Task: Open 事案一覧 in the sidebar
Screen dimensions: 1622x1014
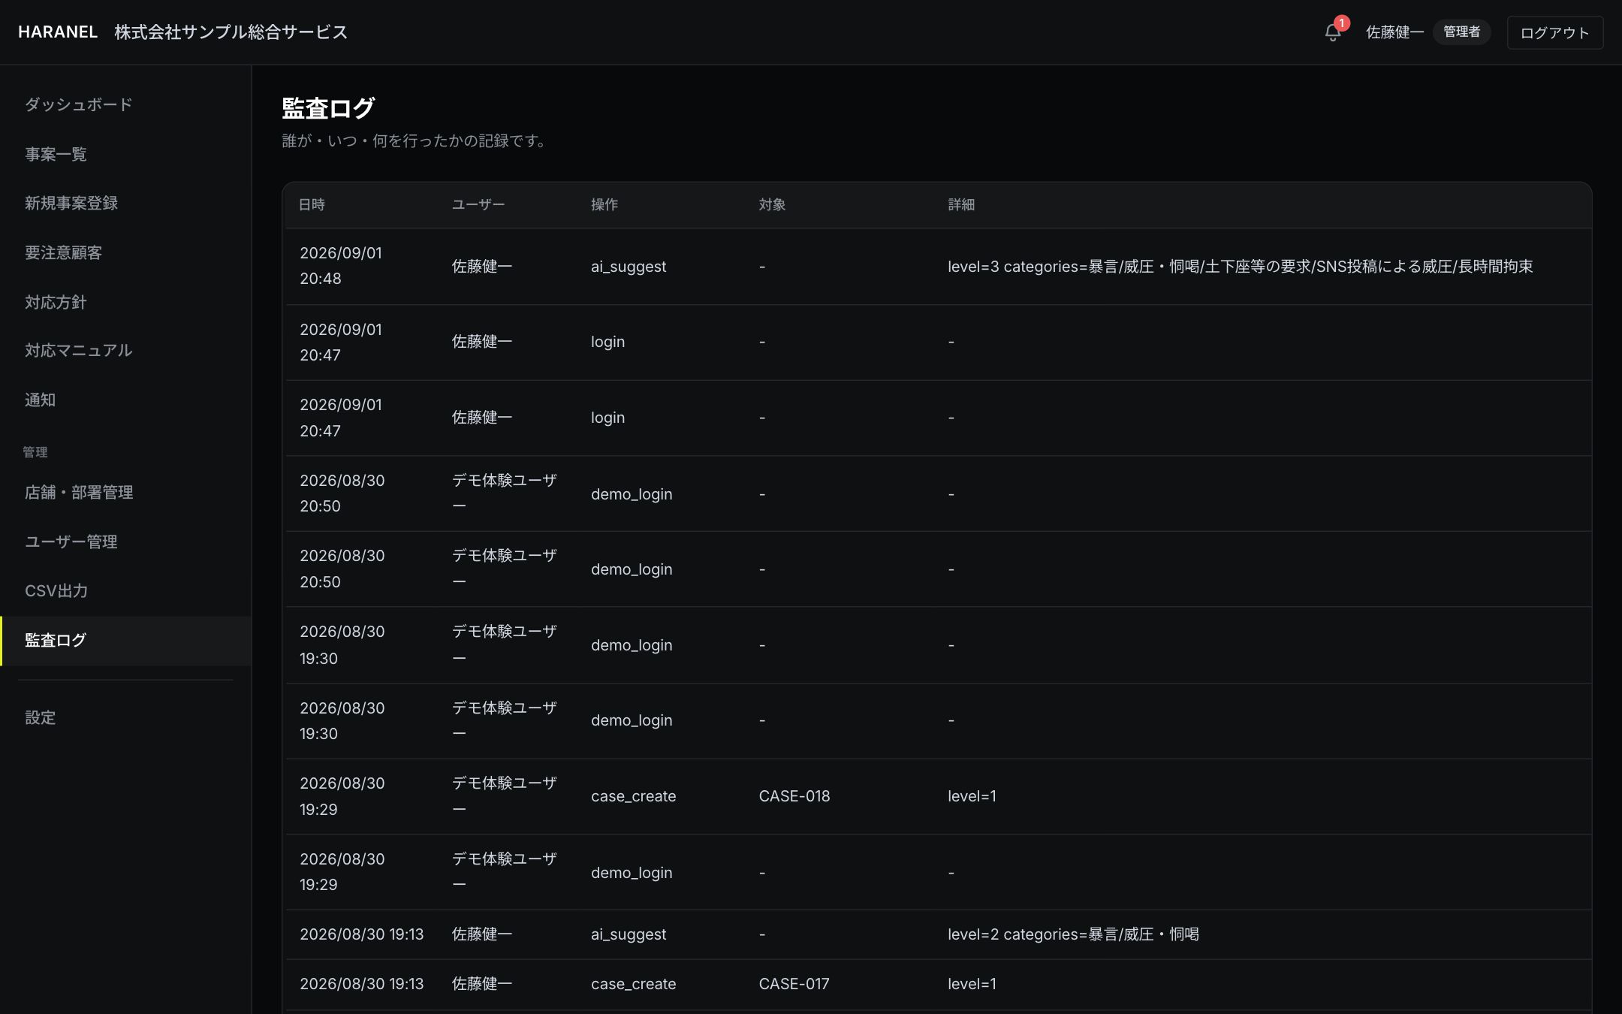Action: tap(56, 154)
